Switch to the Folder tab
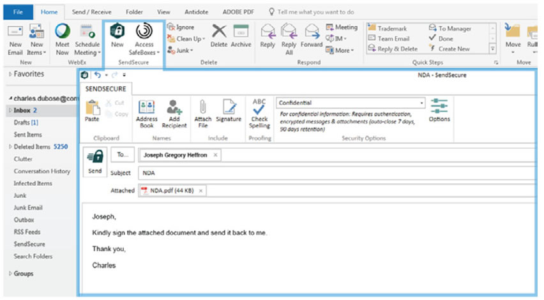The height and width of the screenshot is (300, 544). point(134,12)
